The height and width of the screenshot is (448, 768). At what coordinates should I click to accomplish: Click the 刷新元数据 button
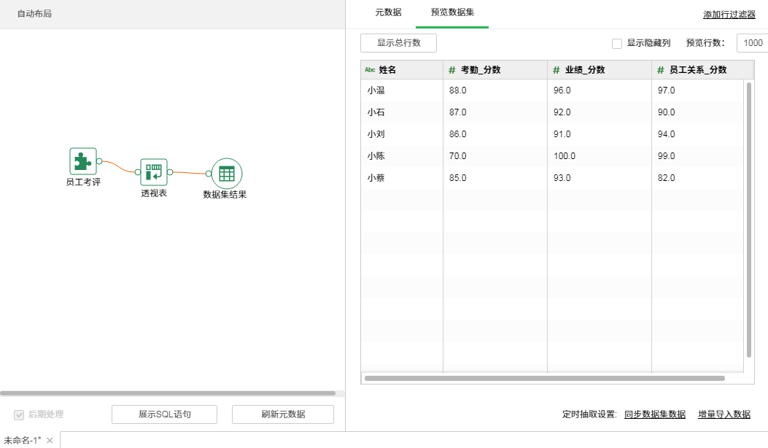point(283,414)
